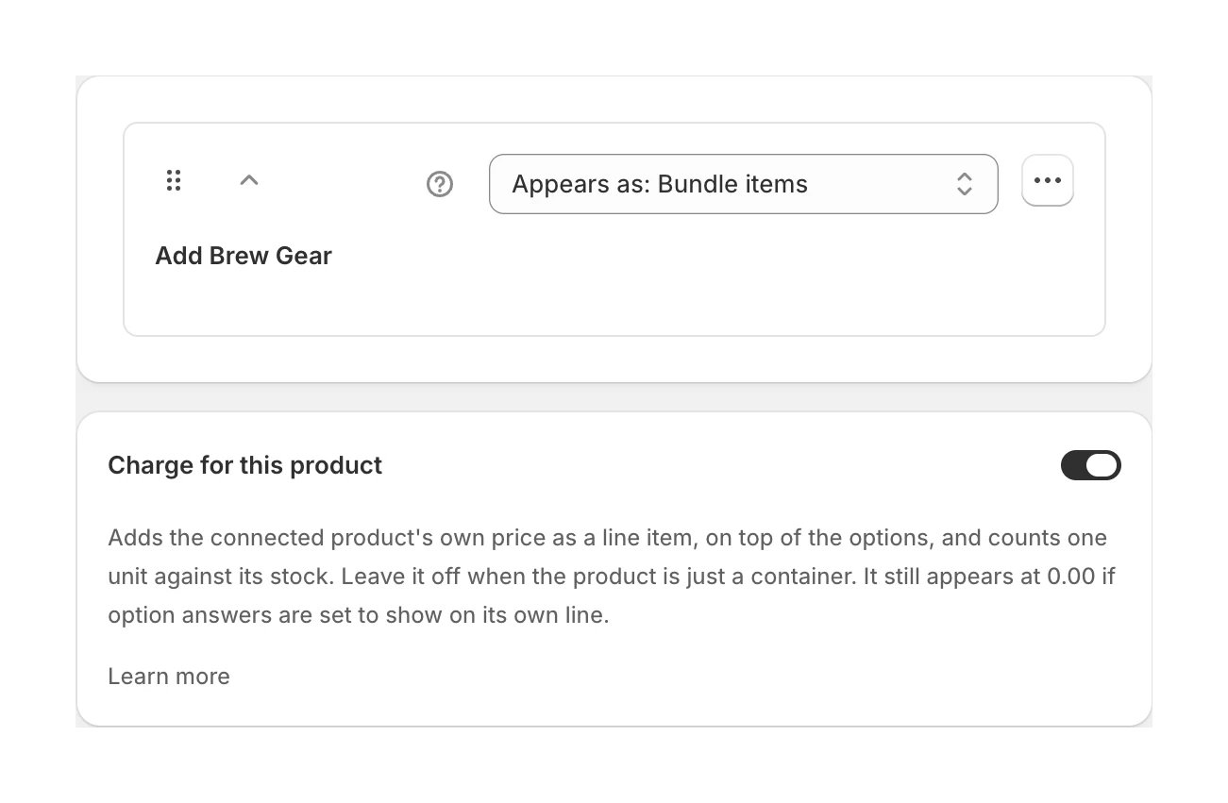Click the question mark help icon
Screen dimensions: 1228x803
[440, 184]
